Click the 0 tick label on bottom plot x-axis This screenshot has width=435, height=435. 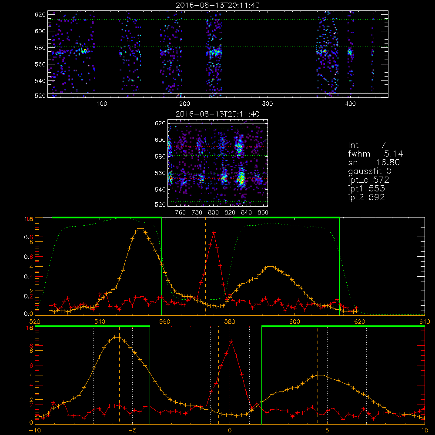[230, 431]
